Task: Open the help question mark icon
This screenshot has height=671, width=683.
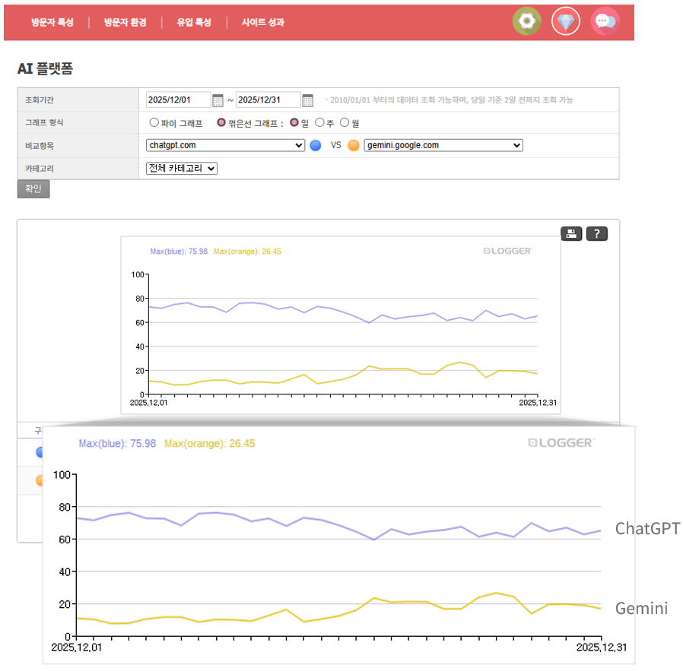Action: coord(597,233)
